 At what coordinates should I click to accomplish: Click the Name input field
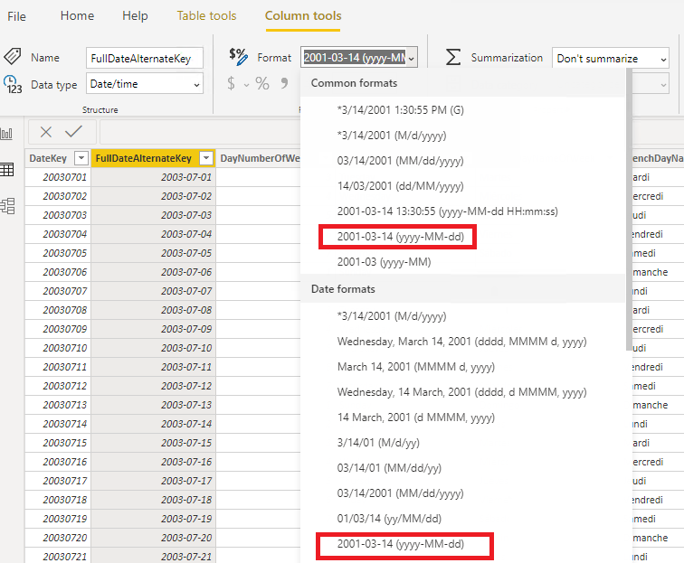tap(145, 58)
